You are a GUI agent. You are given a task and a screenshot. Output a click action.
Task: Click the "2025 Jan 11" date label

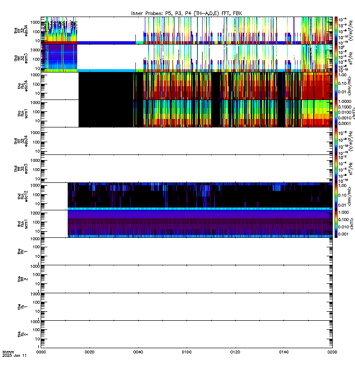tap(15, 355)
